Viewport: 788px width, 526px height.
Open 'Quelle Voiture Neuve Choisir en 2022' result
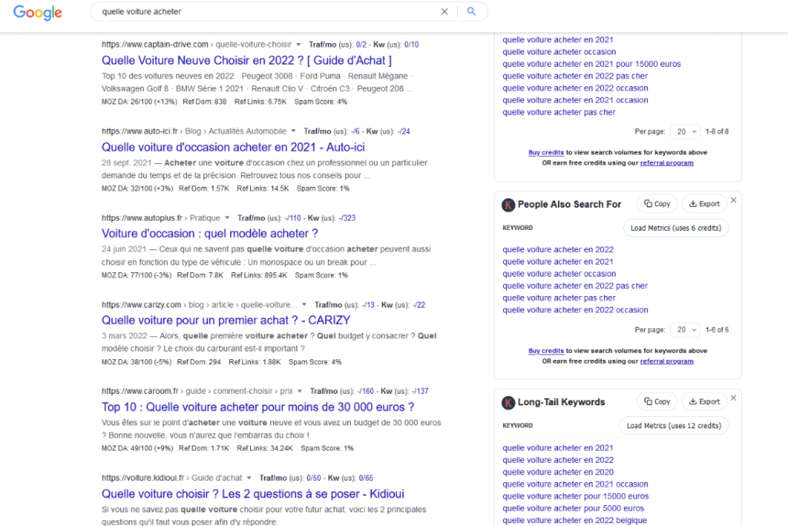pyautogui.click(x=246, y=60)
